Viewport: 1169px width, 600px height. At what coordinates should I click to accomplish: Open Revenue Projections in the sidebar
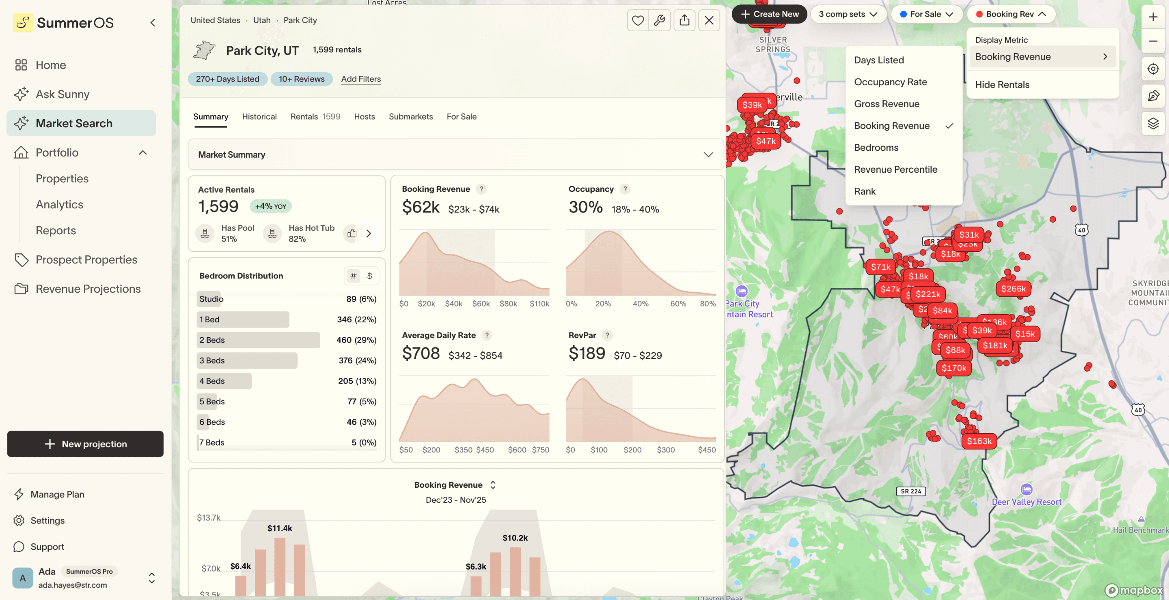[x=88, y=289]
